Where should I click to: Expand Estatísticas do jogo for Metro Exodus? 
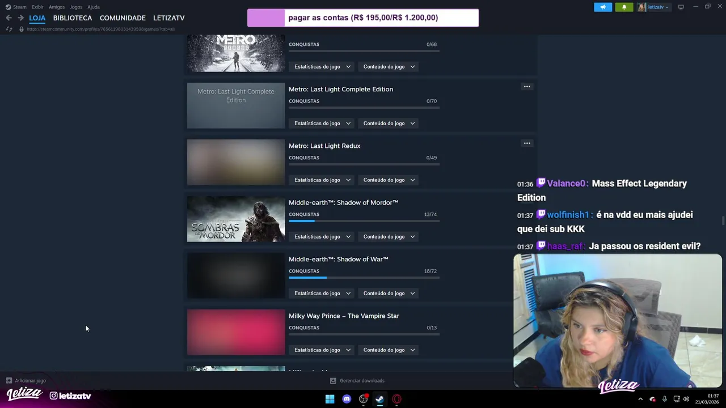click(x=322, y=67)
